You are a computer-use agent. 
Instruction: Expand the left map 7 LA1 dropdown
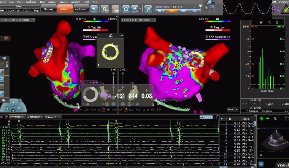(x=34, y=19)
